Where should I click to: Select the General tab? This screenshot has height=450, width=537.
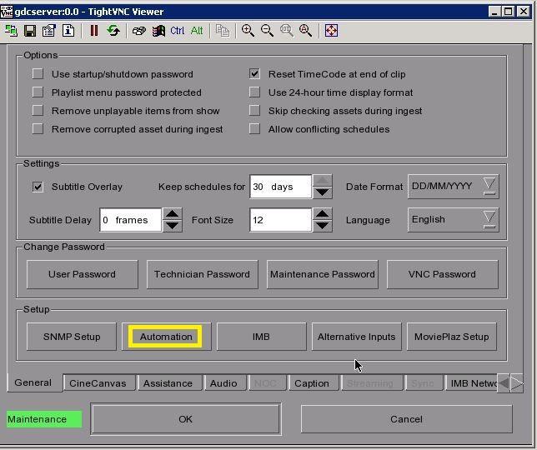(33, 382)
